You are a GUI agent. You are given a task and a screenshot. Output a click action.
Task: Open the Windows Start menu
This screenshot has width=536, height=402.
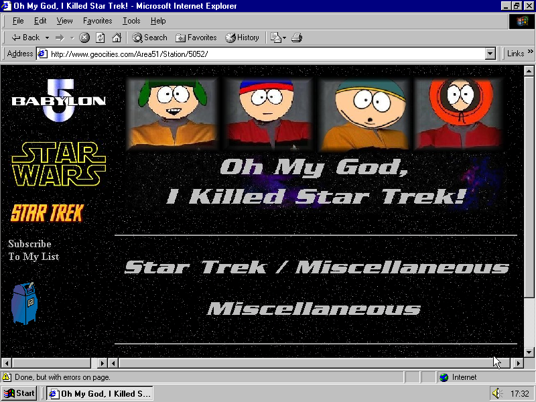coord(19,393)
